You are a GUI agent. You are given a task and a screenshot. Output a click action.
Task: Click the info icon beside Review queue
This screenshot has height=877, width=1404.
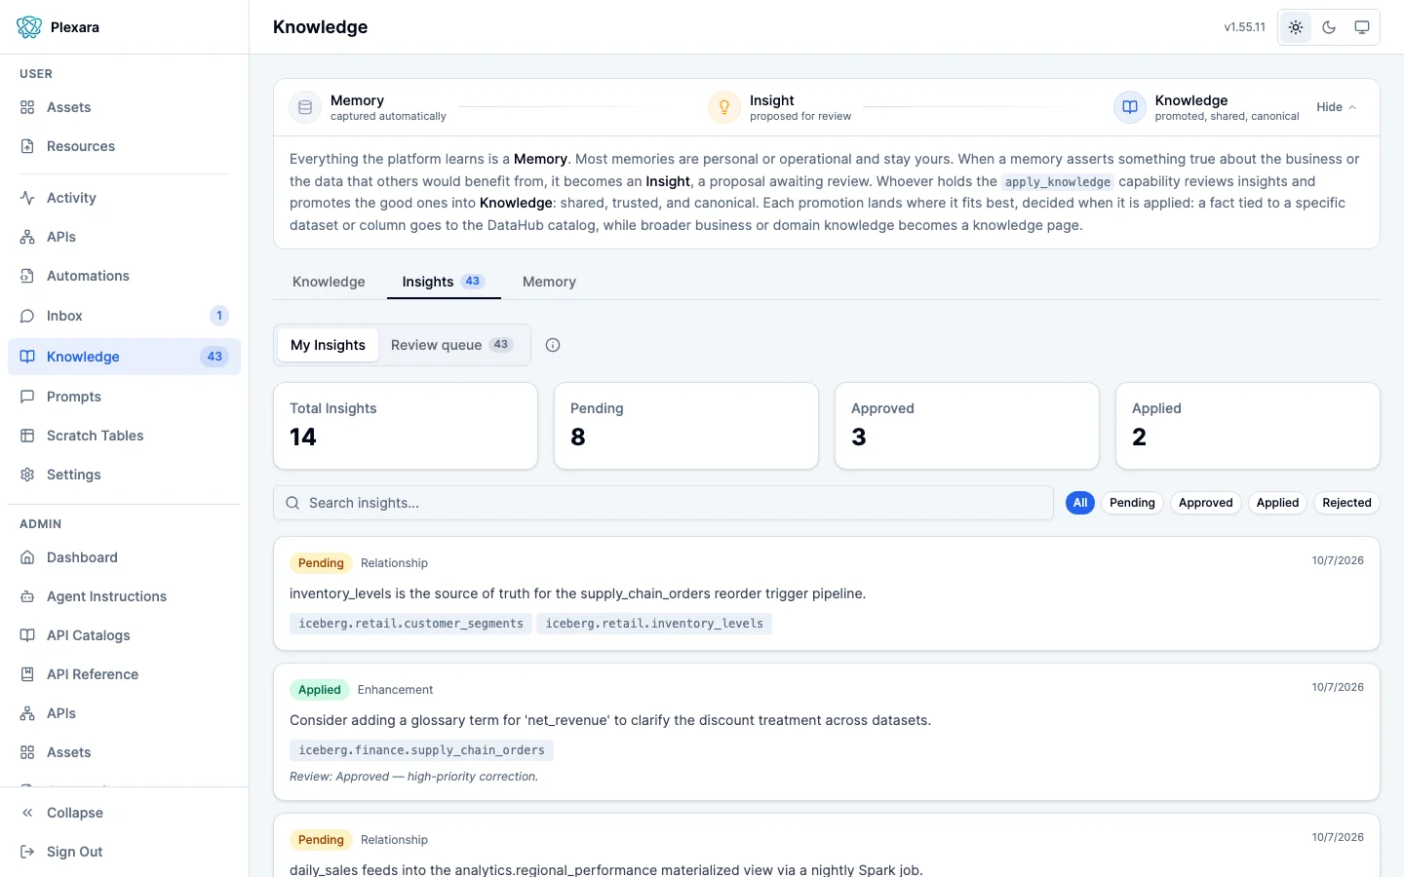click(553, 345)
